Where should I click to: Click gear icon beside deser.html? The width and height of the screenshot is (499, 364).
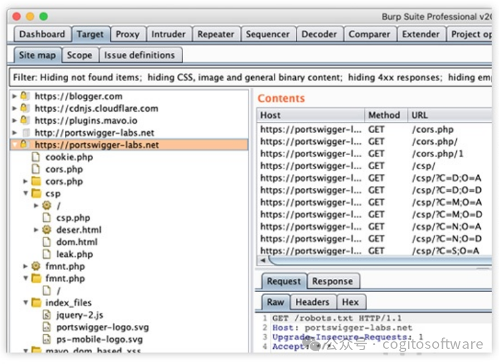tap(47, 230)
